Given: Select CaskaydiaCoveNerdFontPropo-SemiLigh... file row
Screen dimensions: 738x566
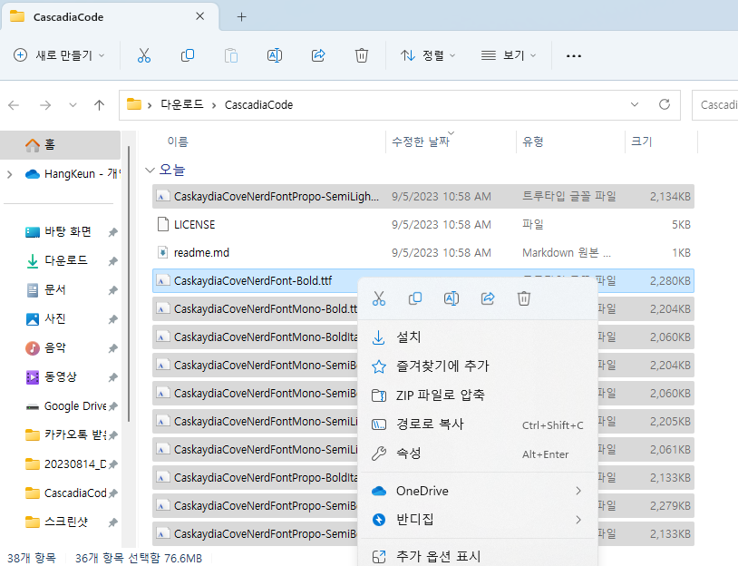Looking at the screenshot, I should 423,196.
